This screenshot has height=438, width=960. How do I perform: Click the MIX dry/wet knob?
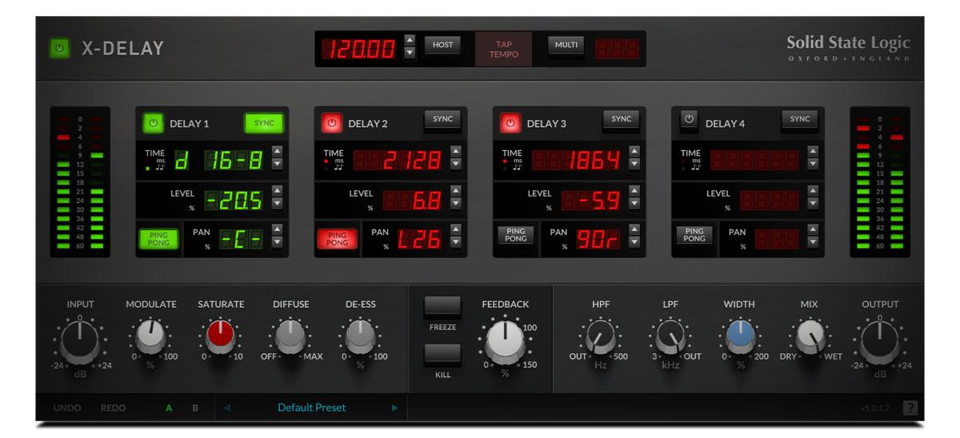coord(810,337)
